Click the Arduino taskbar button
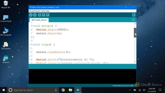 (78, 90)
